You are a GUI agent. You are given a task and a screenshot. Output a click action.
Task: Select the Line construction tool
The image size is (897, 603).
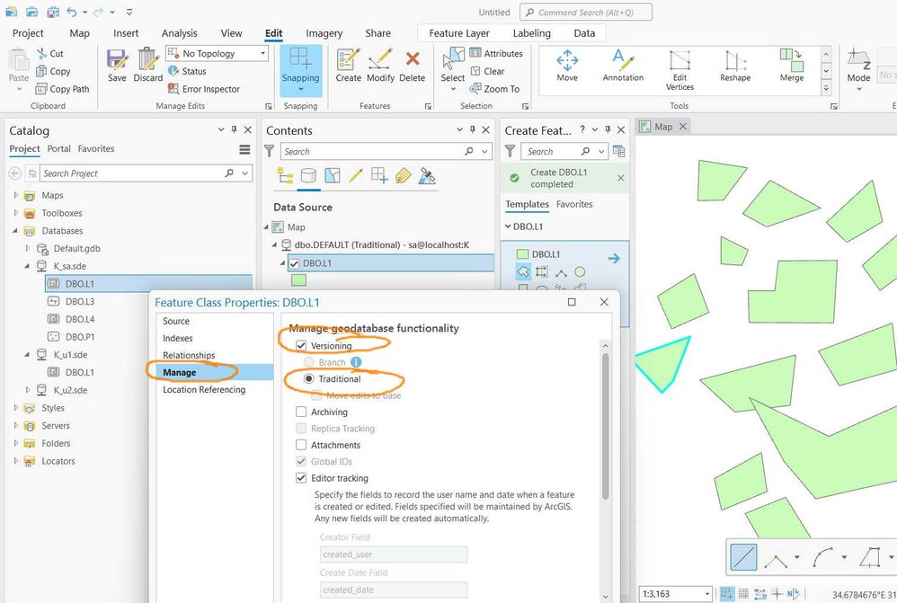tap(743, 557)
